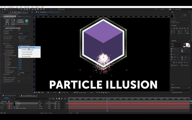Viewport: 192px width, 120px height.
Task: Toggle the Enable Beat Reactor checkbox
Action: [x=19, y=81]
